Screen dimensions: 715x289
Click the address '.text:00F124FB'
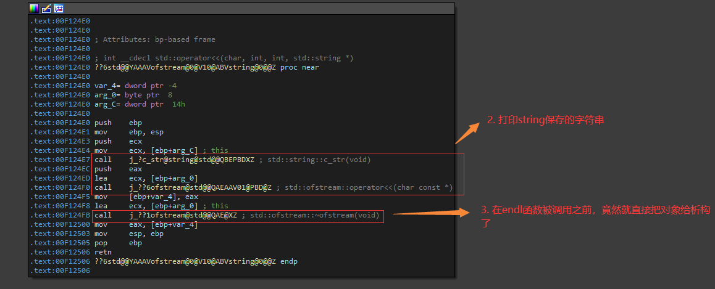[60, 215]
